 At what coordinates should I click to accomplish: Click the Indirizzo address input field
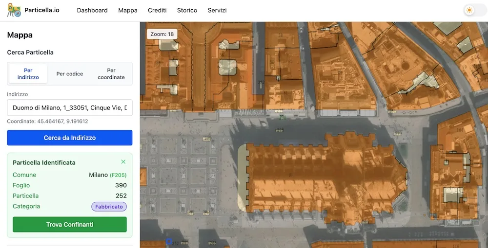[x=70, y=107]
